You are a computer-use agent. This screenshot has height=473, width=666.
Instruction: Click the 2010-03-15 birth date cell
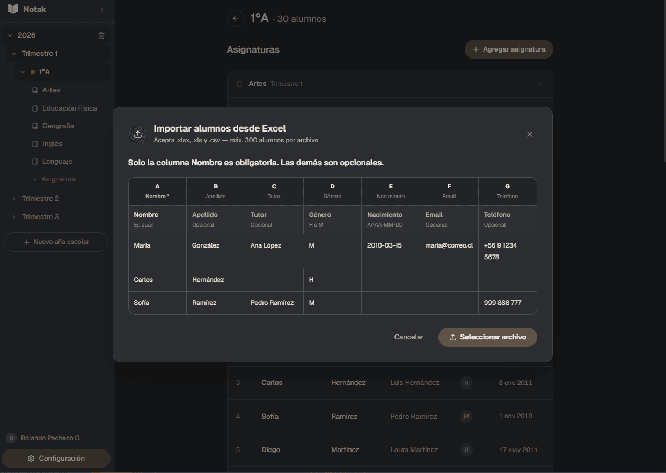pyautogui.click(x=391, y=251)
